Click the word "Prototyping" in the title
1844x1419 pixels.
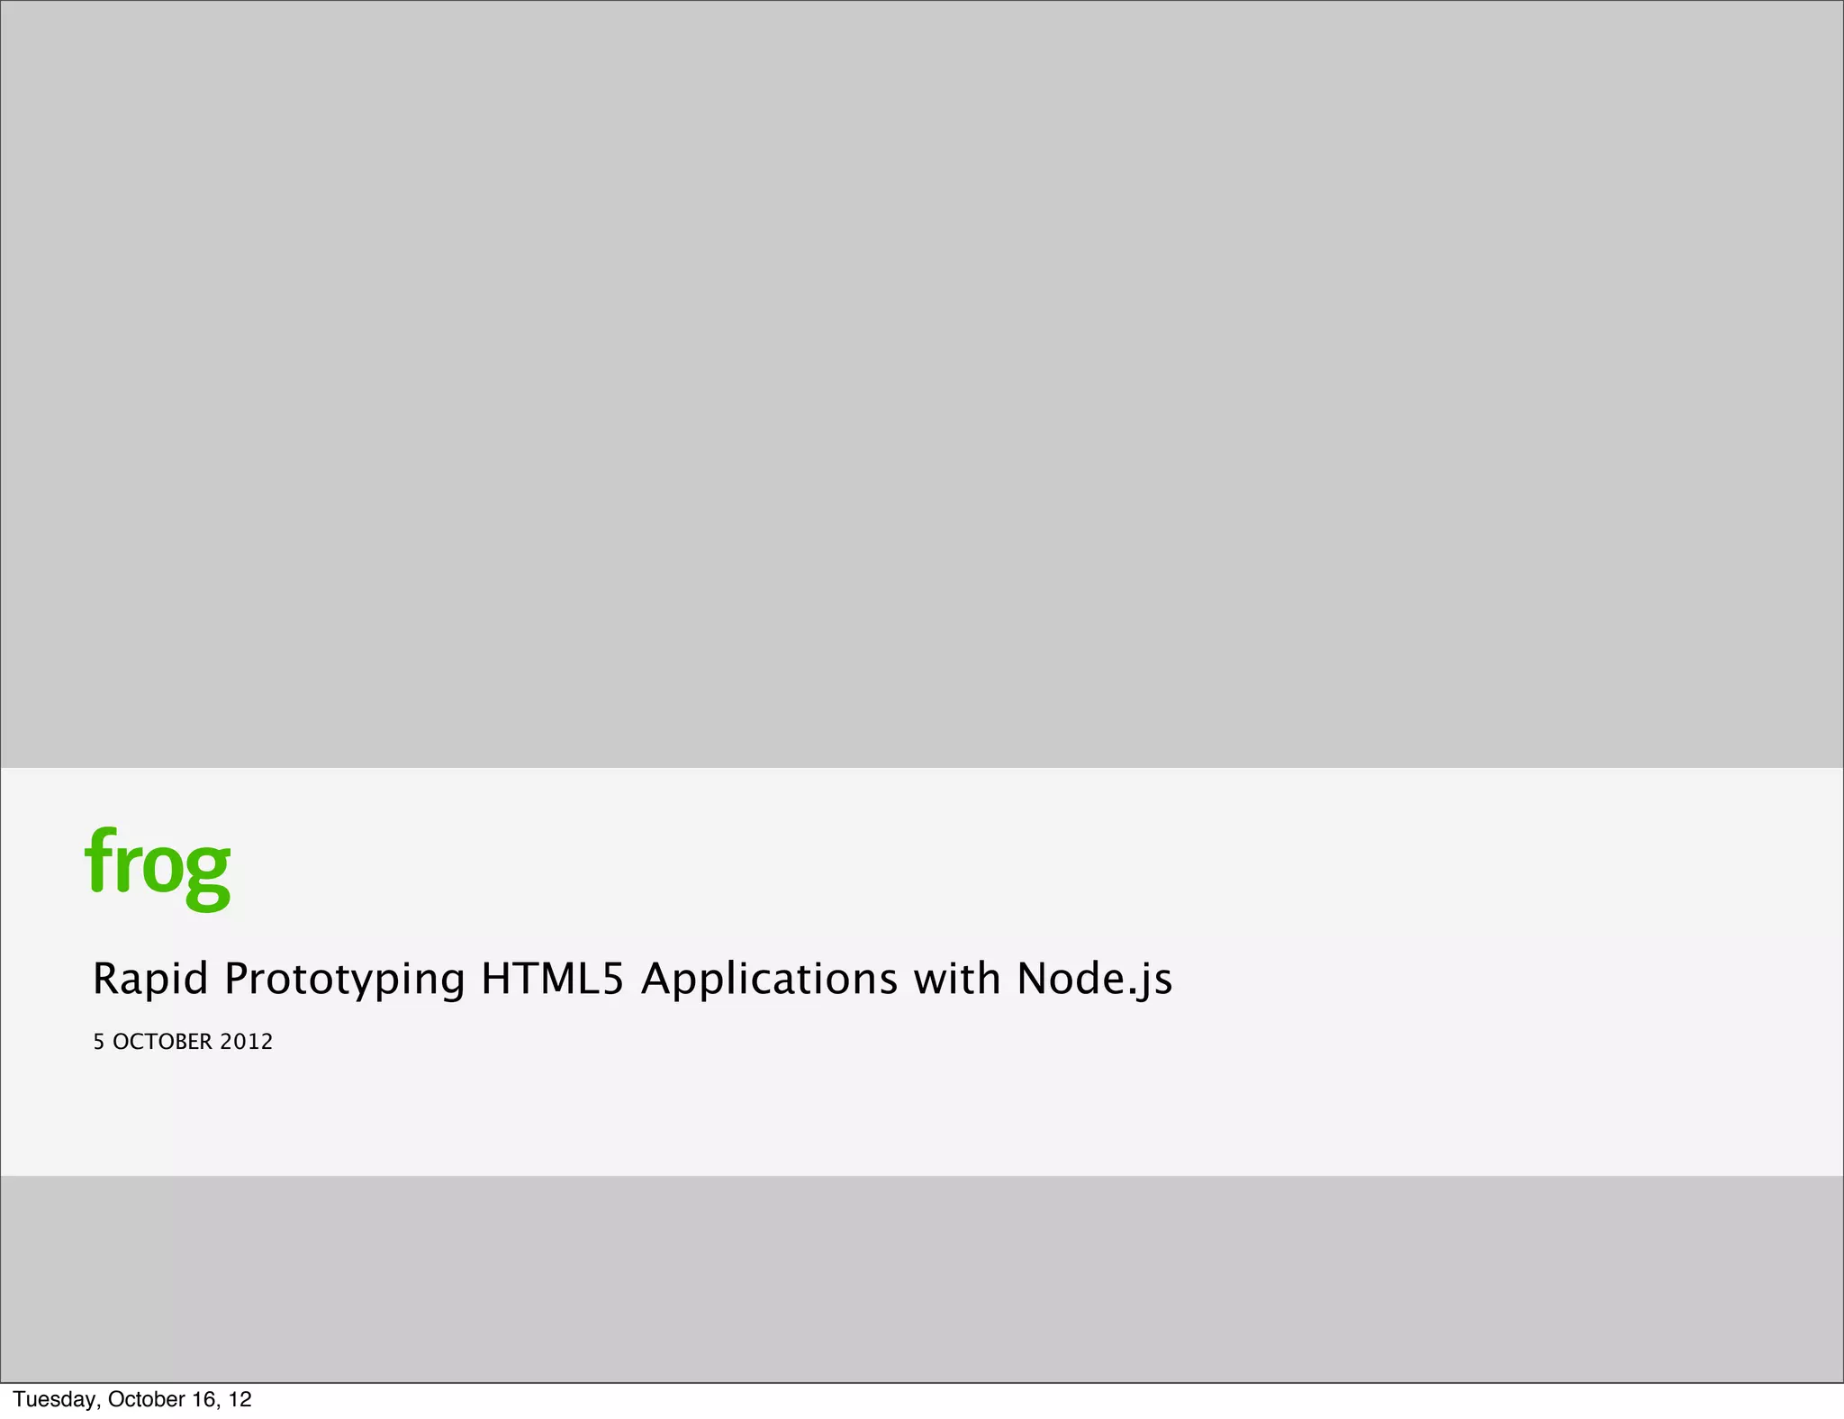[345, 979]
